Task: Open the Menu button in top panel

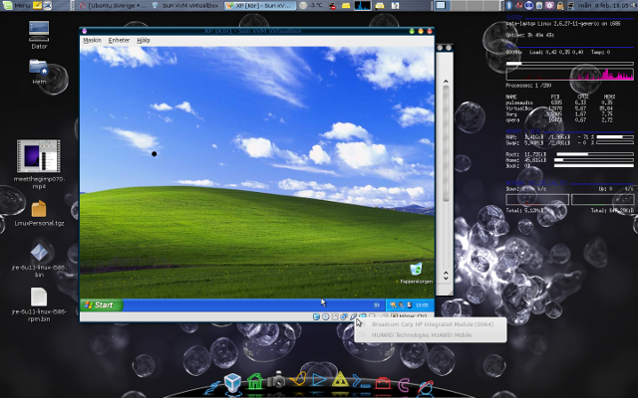Action: pos(16,5)
